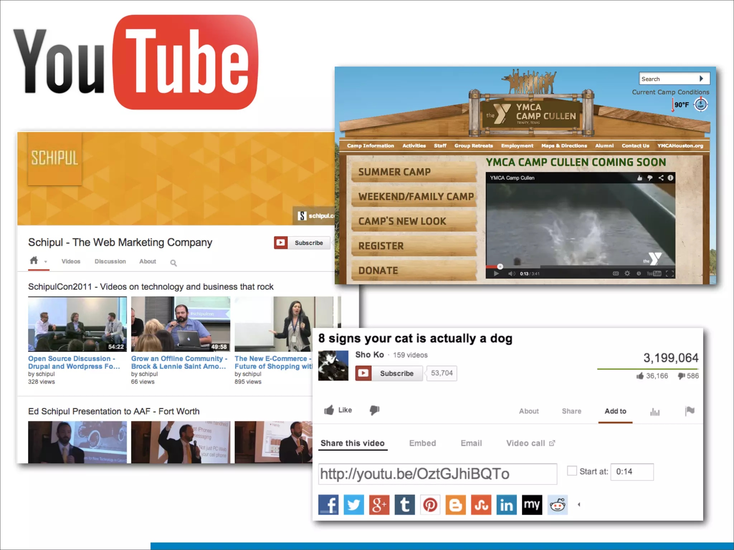Click YMCA video red progress bar
The image size is (734, 550).
(x=492, y=267)
